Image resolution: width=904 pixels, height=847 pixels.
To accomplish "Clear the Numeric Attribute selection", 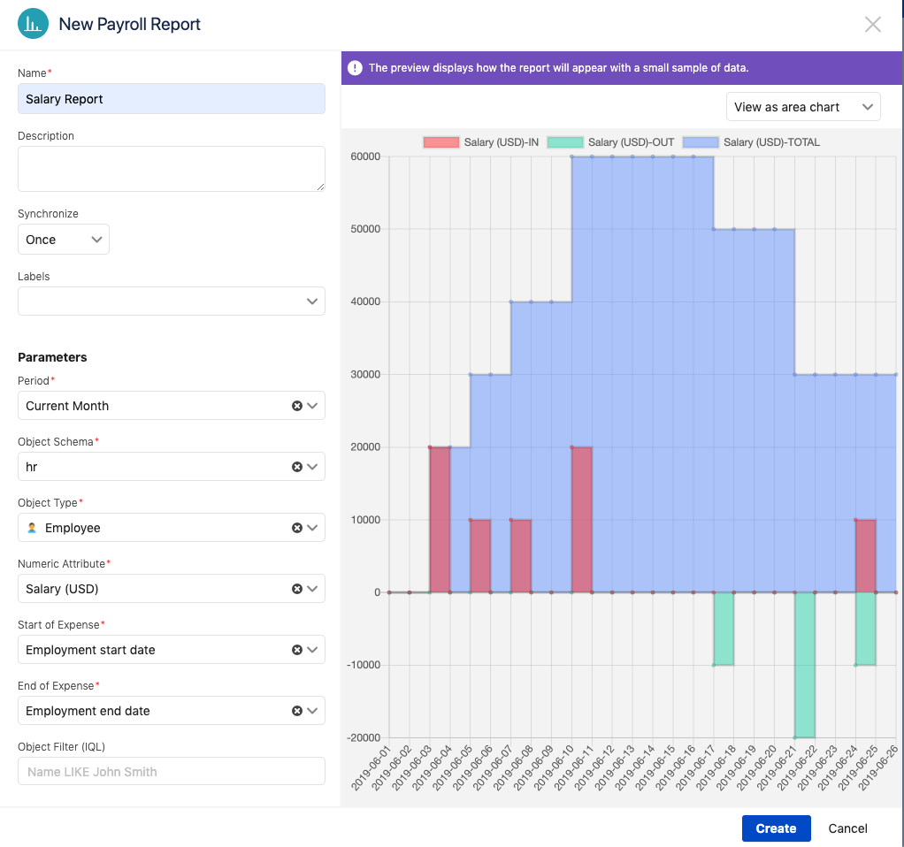I will click(295, 588).
